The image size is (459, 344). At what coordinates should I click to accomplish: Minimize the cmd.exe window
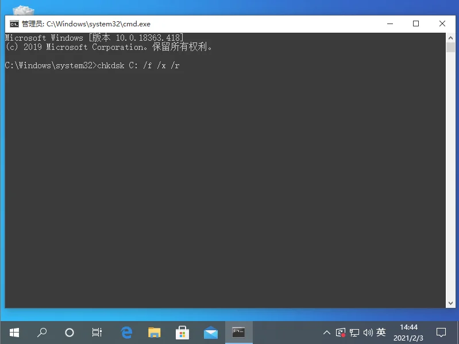coord(390,24)
